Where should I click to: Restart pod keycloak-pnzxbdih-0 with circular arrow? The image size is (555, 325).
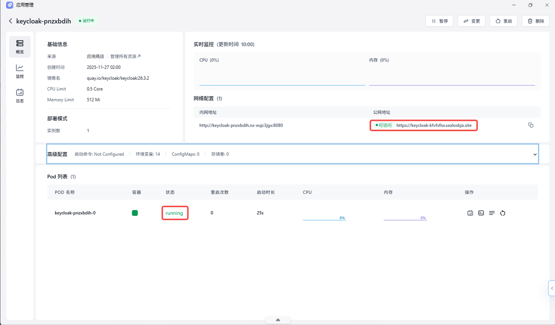click(503, 213)
